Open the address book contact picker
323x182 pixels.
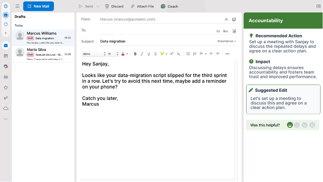click(x=234, y=31)
